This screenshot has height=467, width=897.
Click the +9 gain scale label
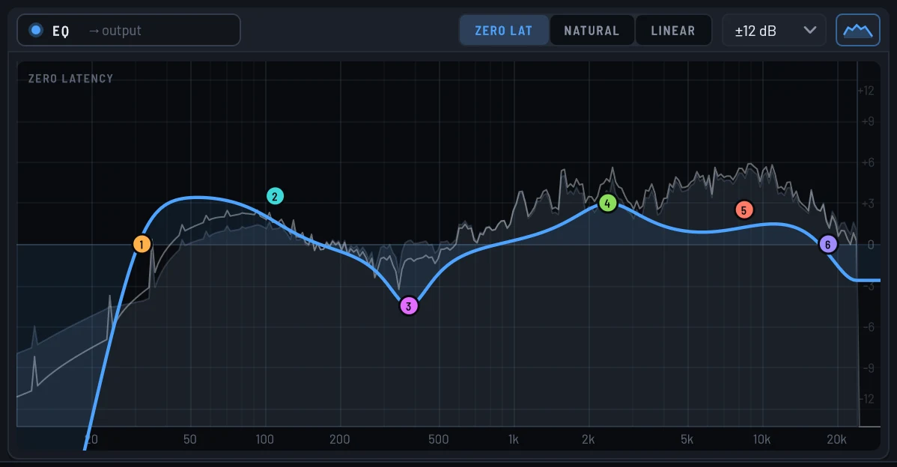click(868, 121)
